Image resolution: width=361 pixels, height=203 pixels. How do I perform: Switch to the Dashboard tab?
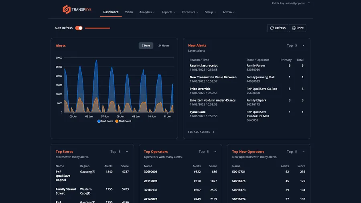pyautogui.click(x=111, y=12)
